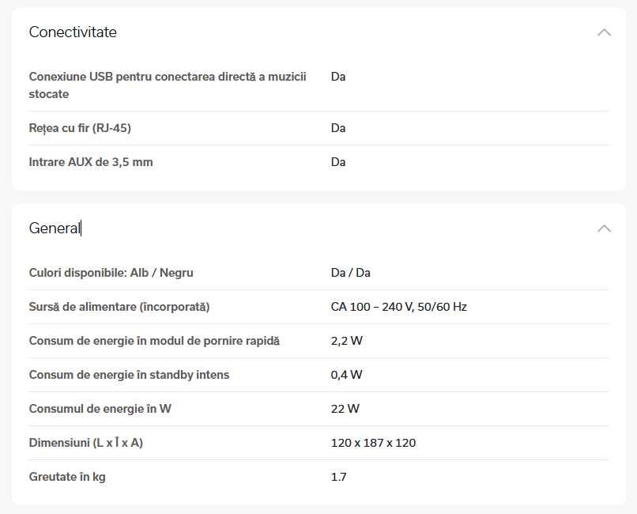Click the quick-start mode energy consumption label
637x514 pixels.
(x=154, y=341)
